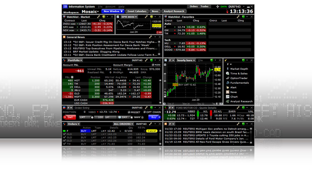The width and height of the screenshot is (312, 170).
Task: Open the Account menu
Action: pyautogui.click(x=110, y=7)
